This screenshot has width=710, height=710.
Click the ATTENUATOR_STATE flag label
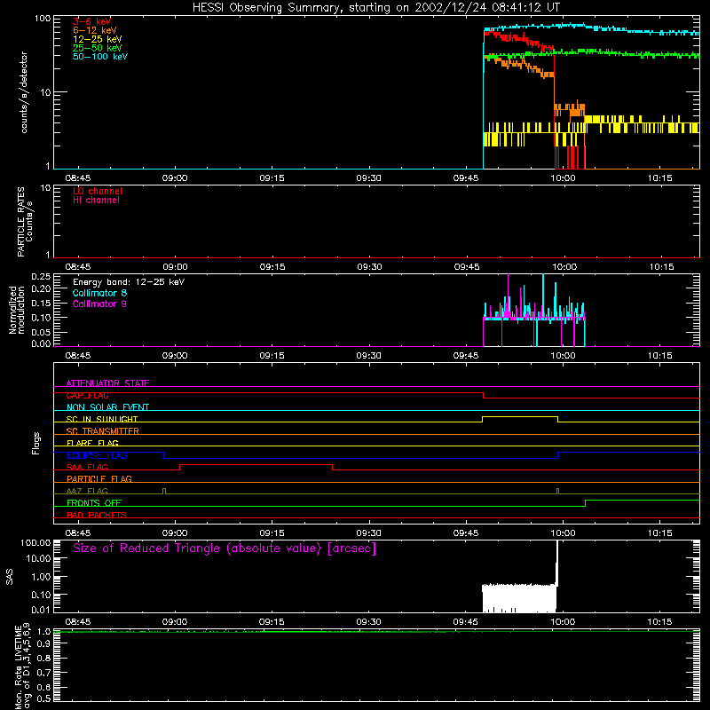[x=107, y=383]
